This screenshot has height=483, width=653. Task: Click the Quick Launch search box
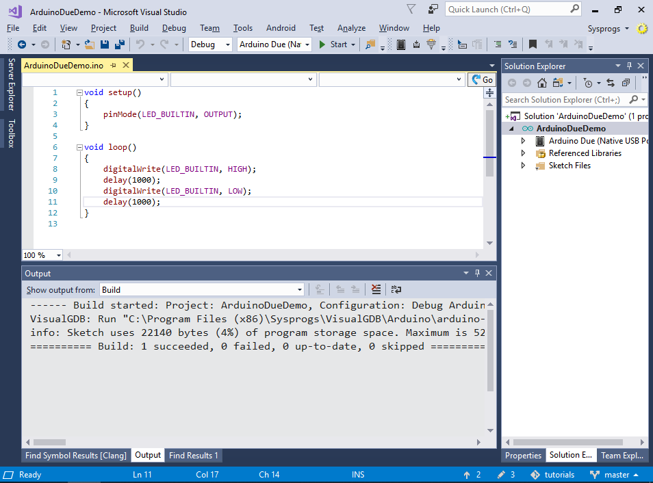click(x=513, y=9)
